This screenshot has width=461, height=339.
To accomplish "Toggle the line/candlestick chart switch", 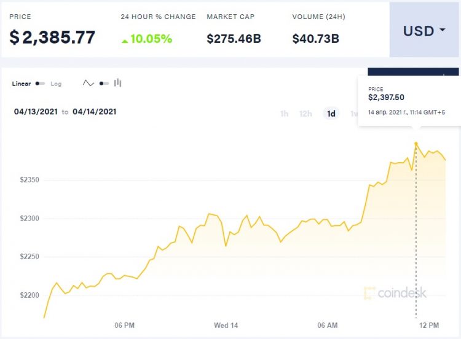I will point(103,84).
